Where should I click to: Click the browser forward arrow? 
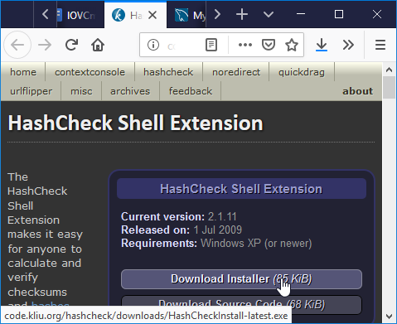(x=45, y=45)
